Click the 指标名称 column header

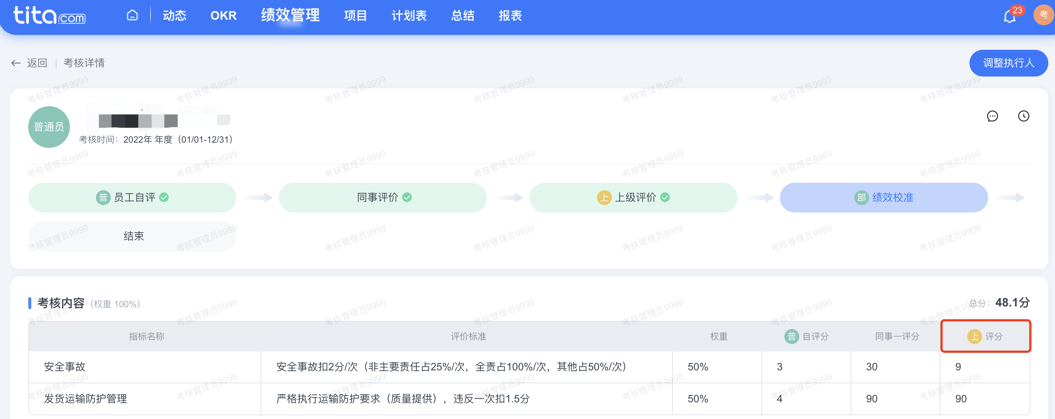click(146, 336)
